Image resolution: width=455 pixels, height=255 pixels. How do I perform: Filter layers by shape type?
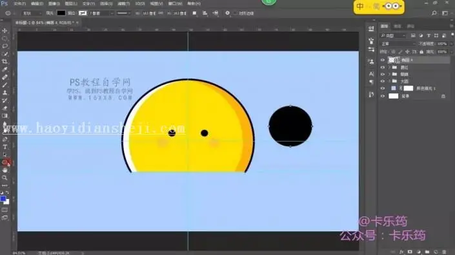tap(436, 35)
